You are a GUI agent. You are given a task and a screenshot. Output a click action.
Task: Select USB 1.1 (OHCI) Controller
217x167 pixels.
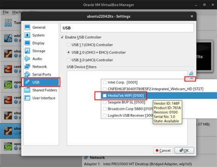click(68, 45)
